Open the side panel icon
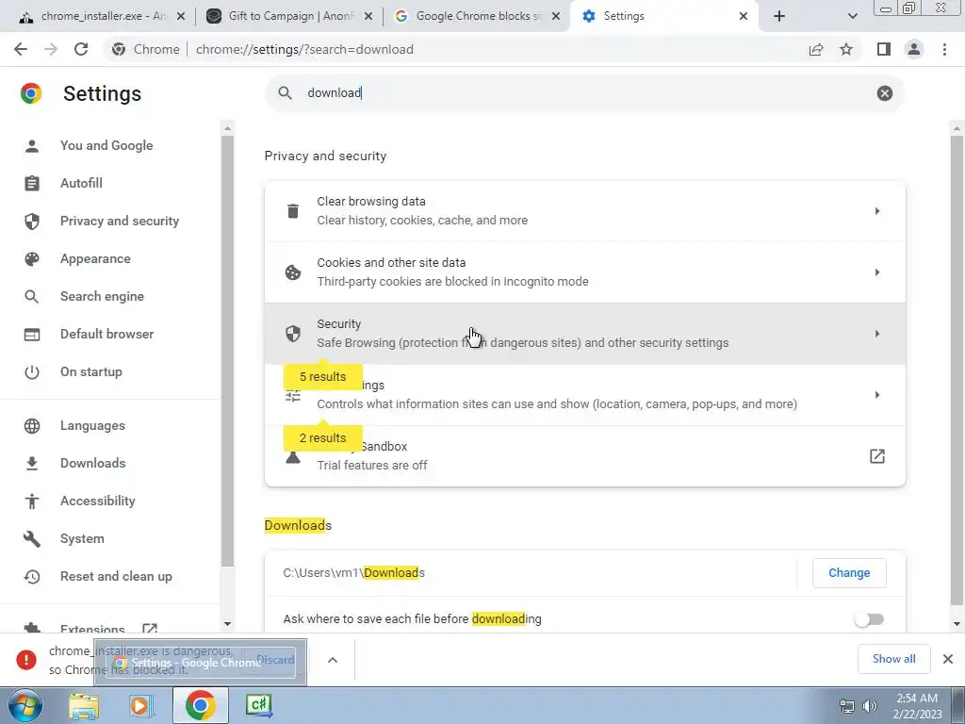 (884, 49)
